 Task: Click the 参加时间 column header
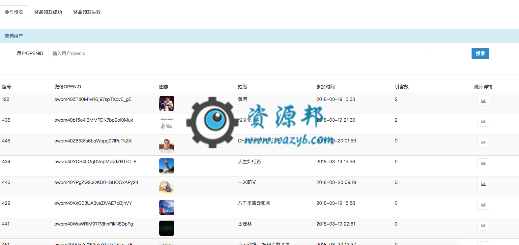(x=326, y=87)
